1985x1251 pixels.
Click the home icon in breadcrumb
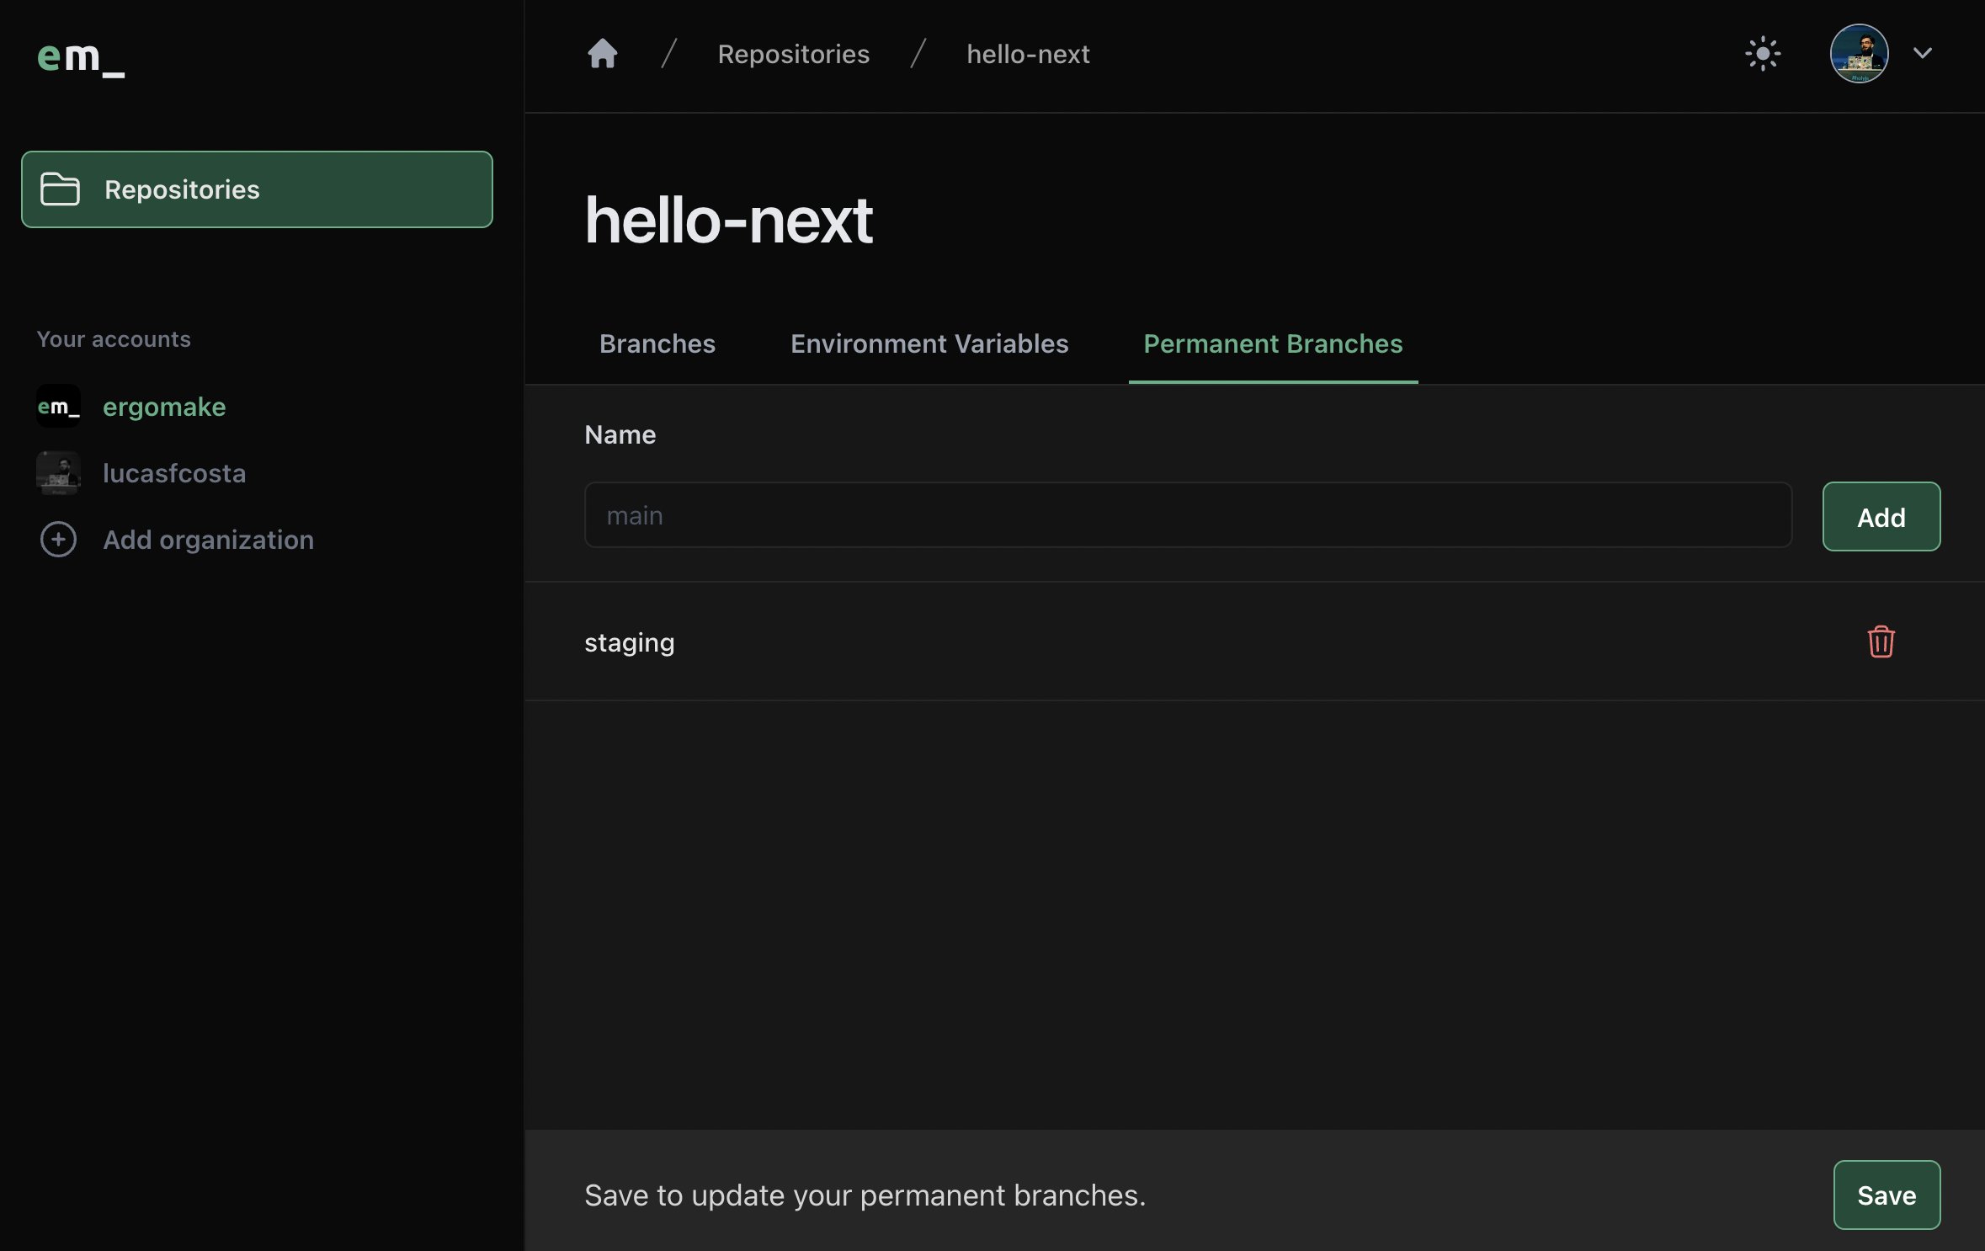point(602,54)
